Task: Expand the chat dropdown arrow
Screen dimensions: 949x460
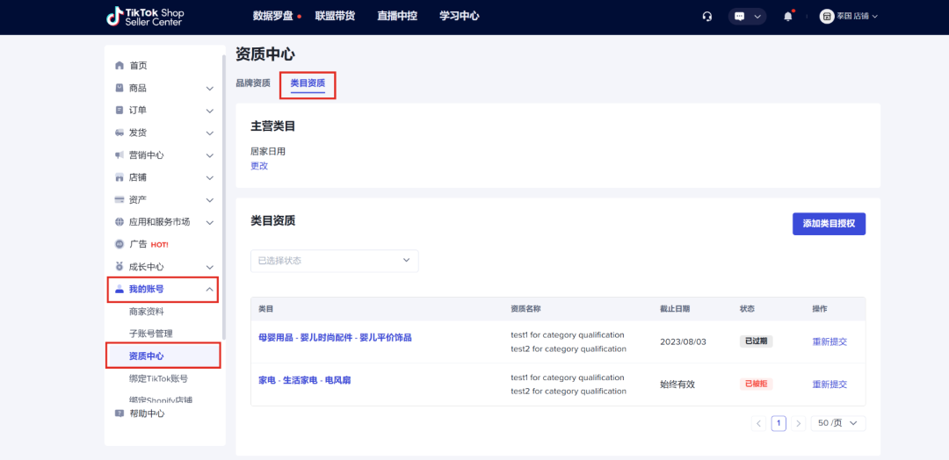Action: (757, 17)
